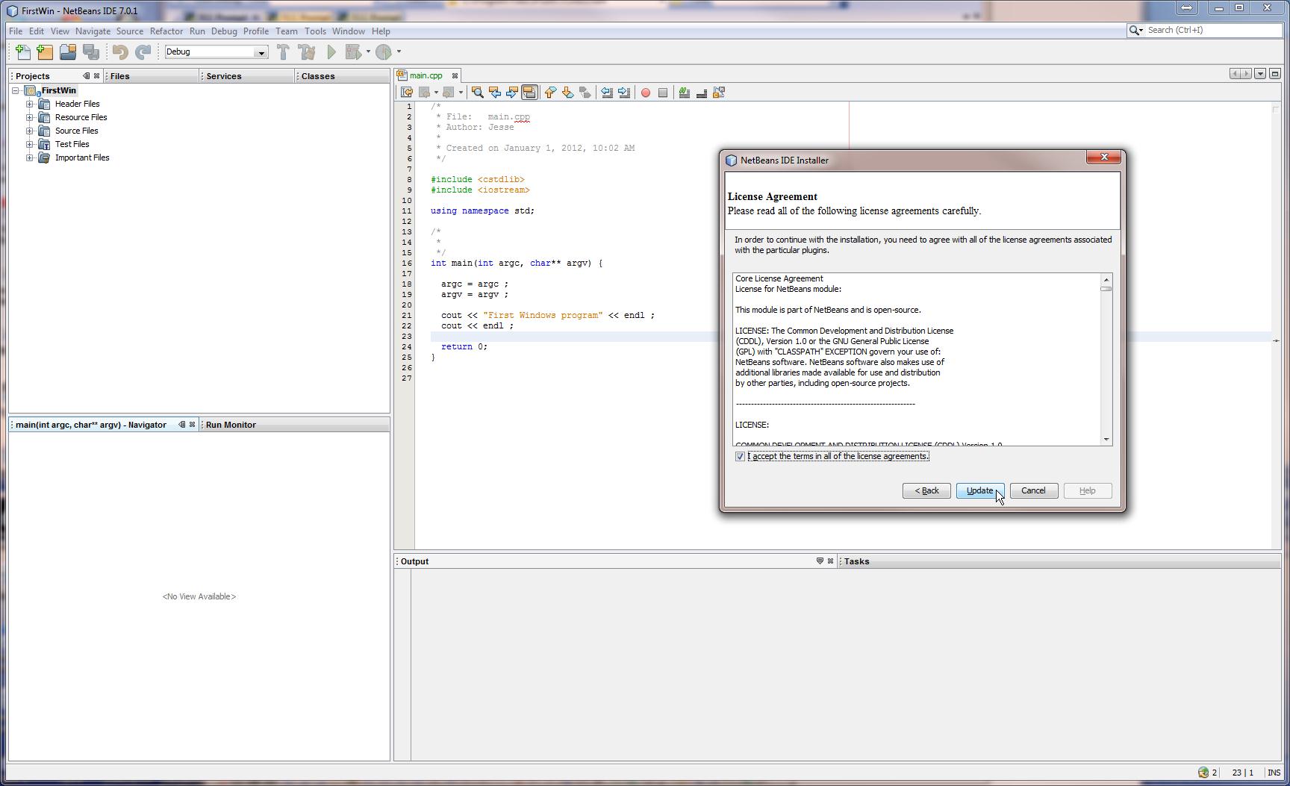Click the Shift Line Right icon
1290x786 pixels.
(x=624, y=93)
